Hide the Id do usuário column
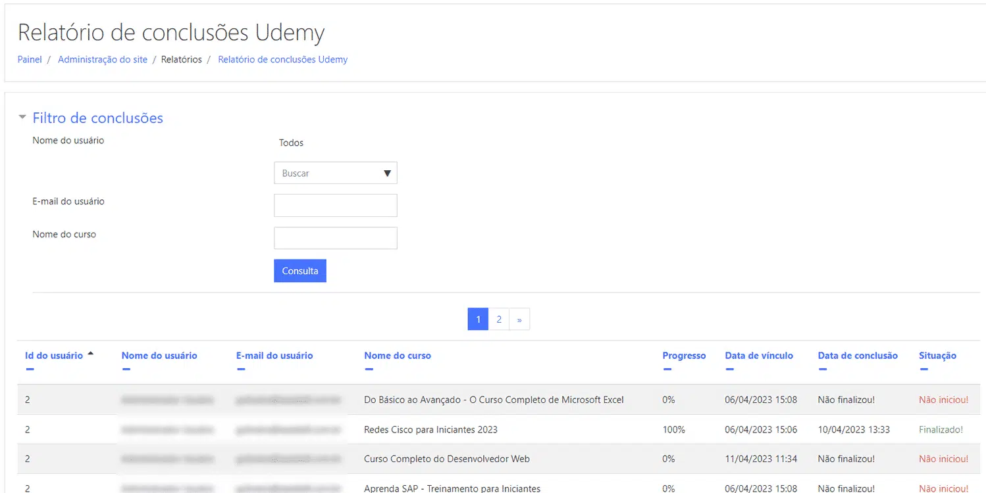 [30, 369]
